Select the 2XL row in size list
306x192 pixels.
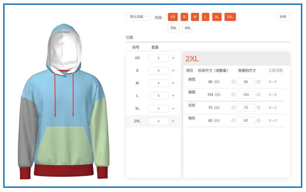(x=153, y=121)
